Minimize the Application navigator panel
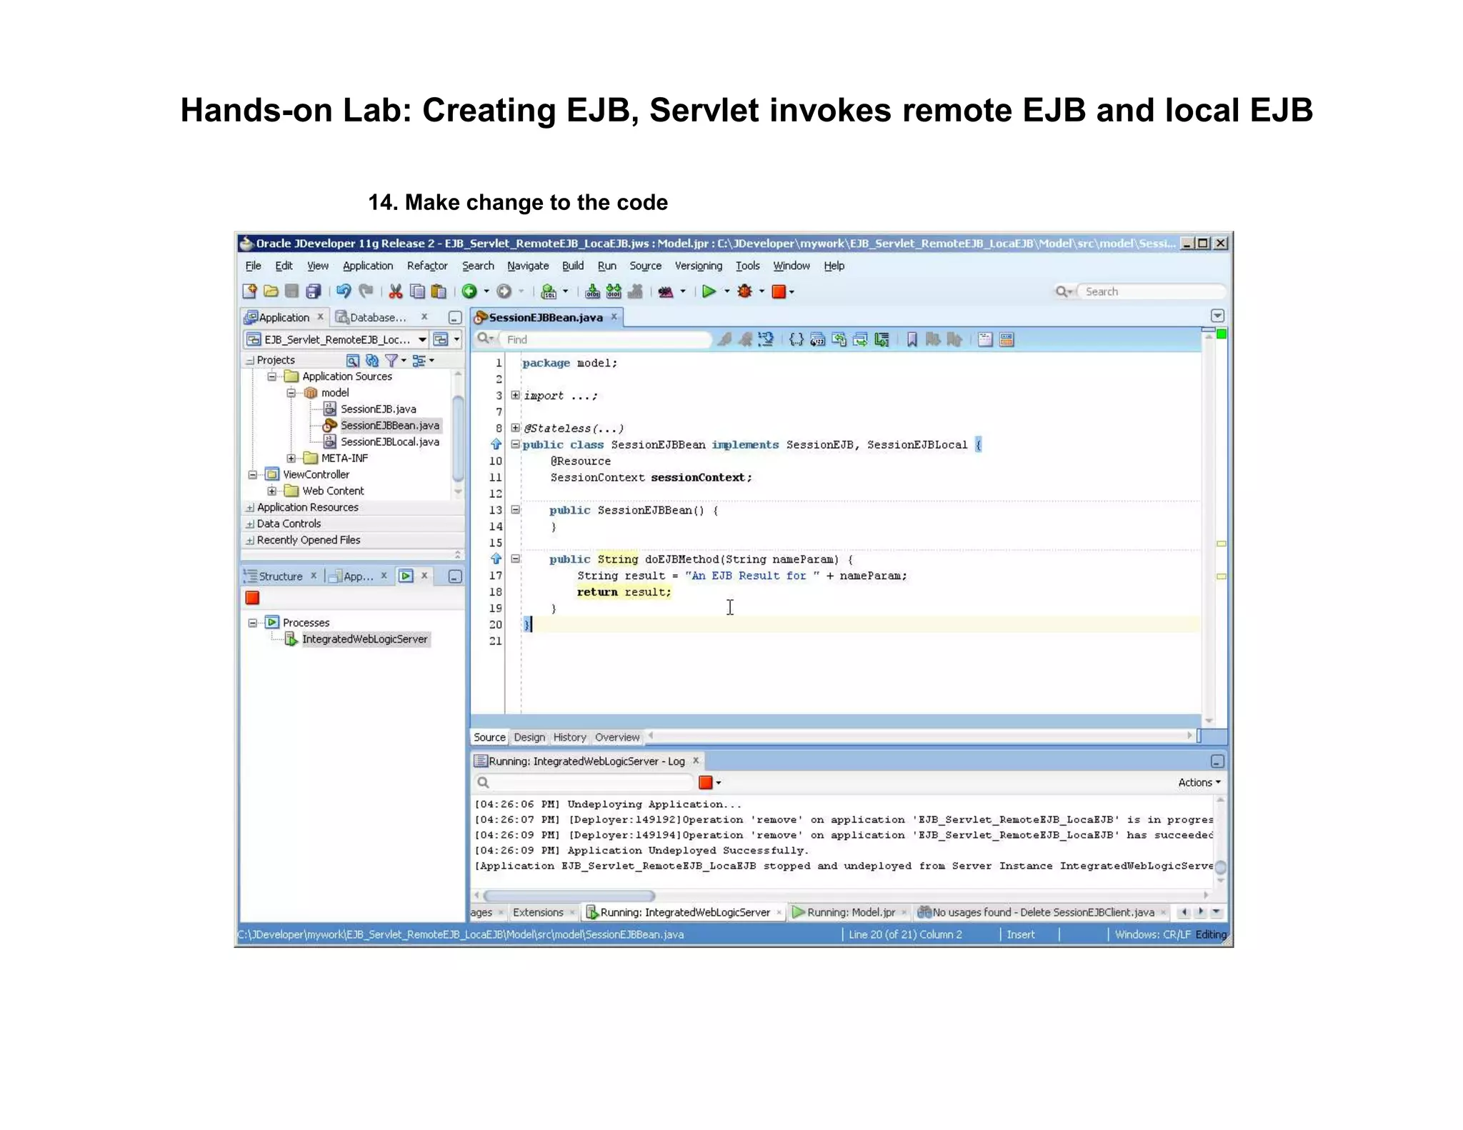 (x=455, y=317)
